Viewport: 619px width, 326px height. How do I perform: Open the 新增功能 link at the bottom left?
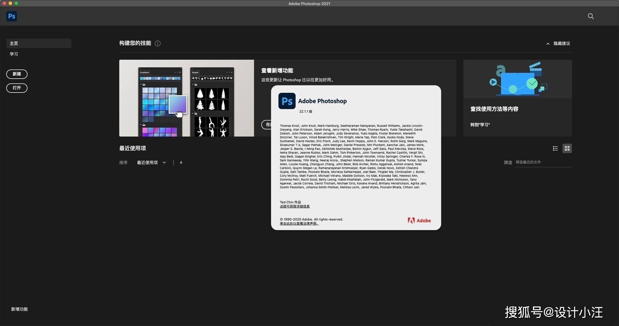pyautogui.click(x=19, y=309)
